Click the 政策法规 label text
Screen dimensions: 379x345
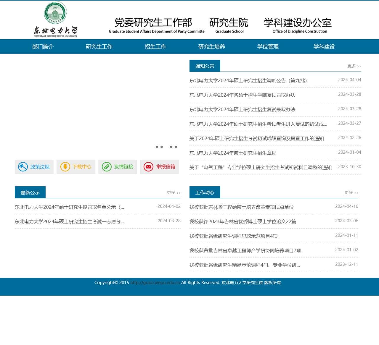tap(40, 167)
